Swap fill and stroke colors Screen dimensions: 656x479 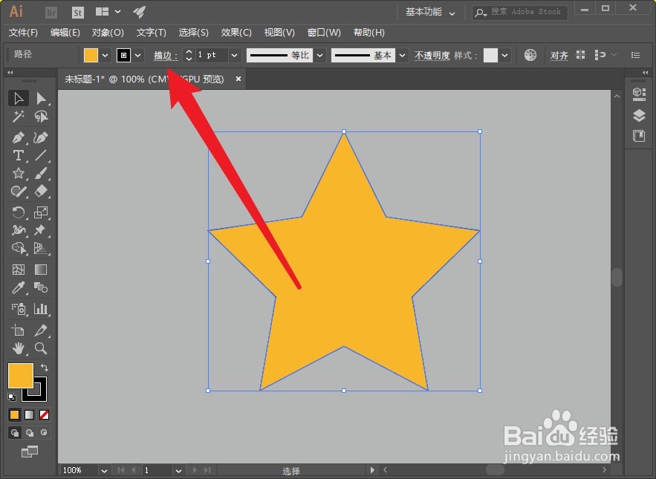(x=45, y=368)
